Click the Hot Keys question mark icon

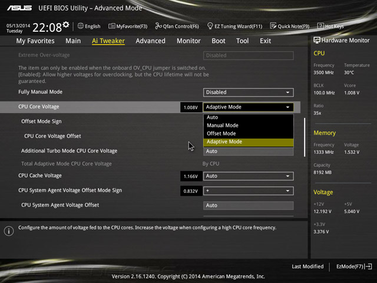320,26
